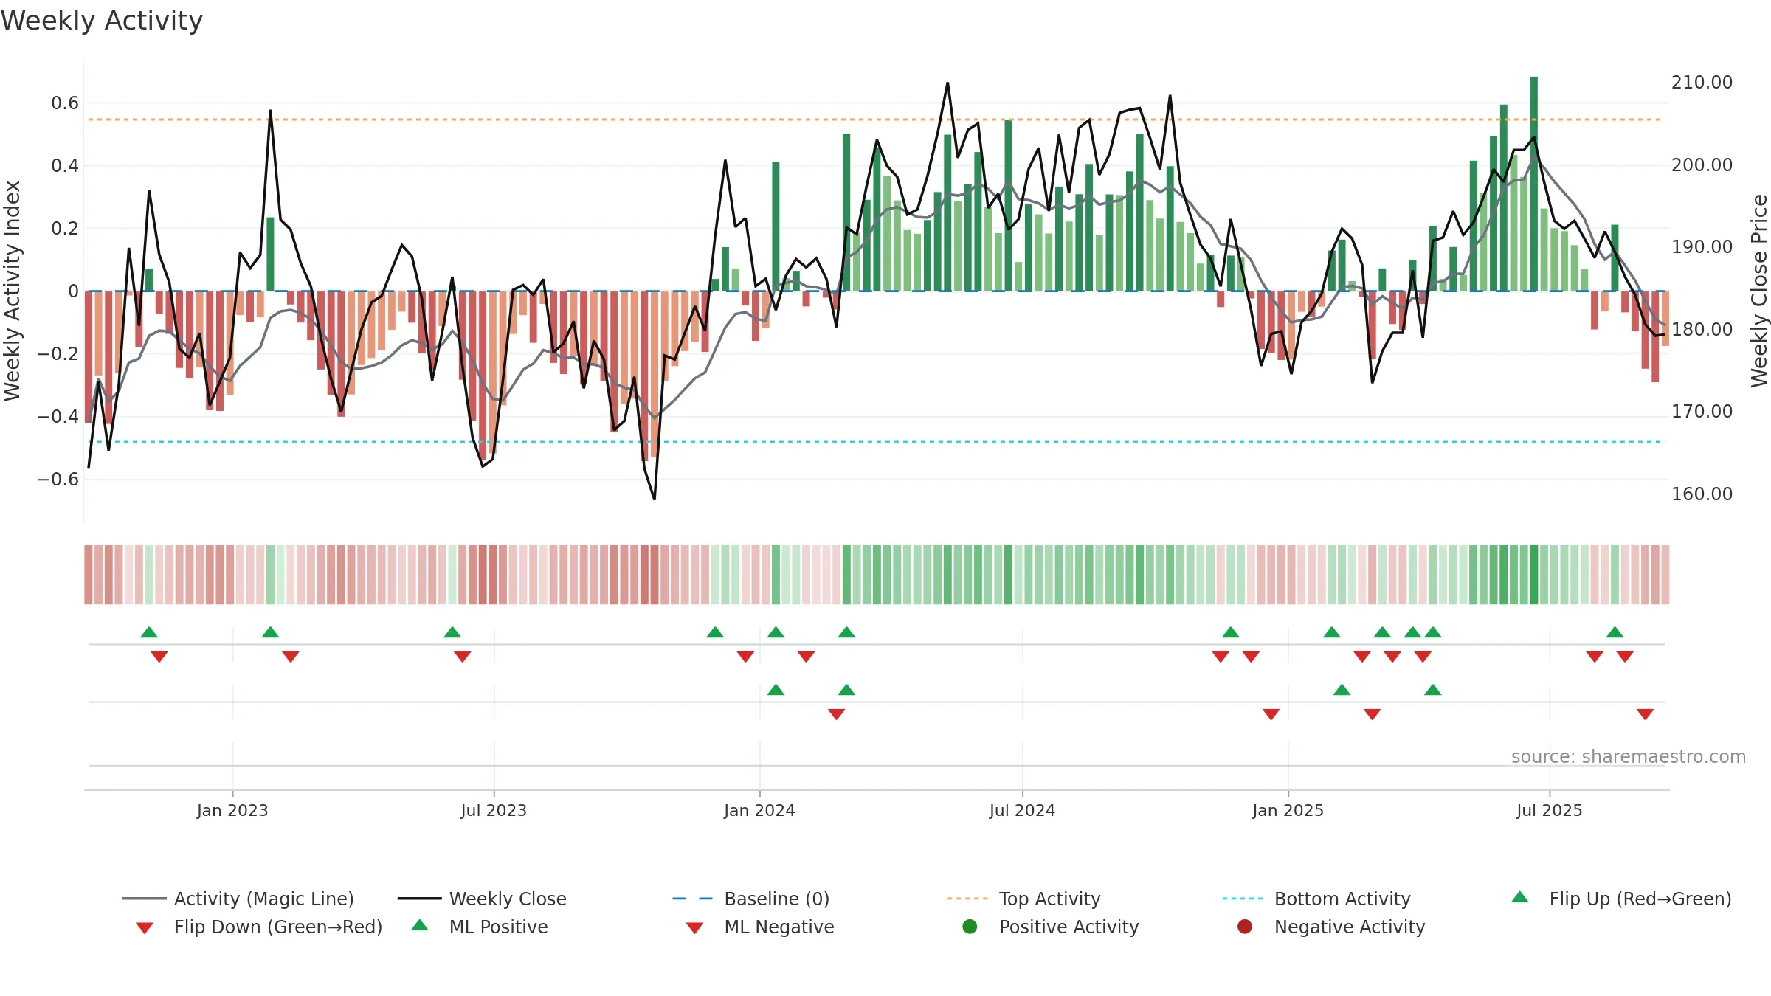Click the last Flip Up marker after Jul 2025
The height and width of the screenshot is (996, 1771).
[x=1615, y=632]
